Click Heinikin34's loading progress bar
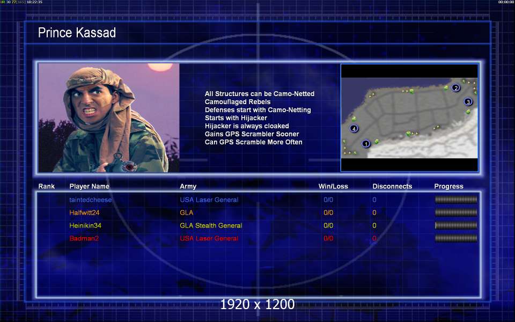515x322 pixels. point(456,225)
